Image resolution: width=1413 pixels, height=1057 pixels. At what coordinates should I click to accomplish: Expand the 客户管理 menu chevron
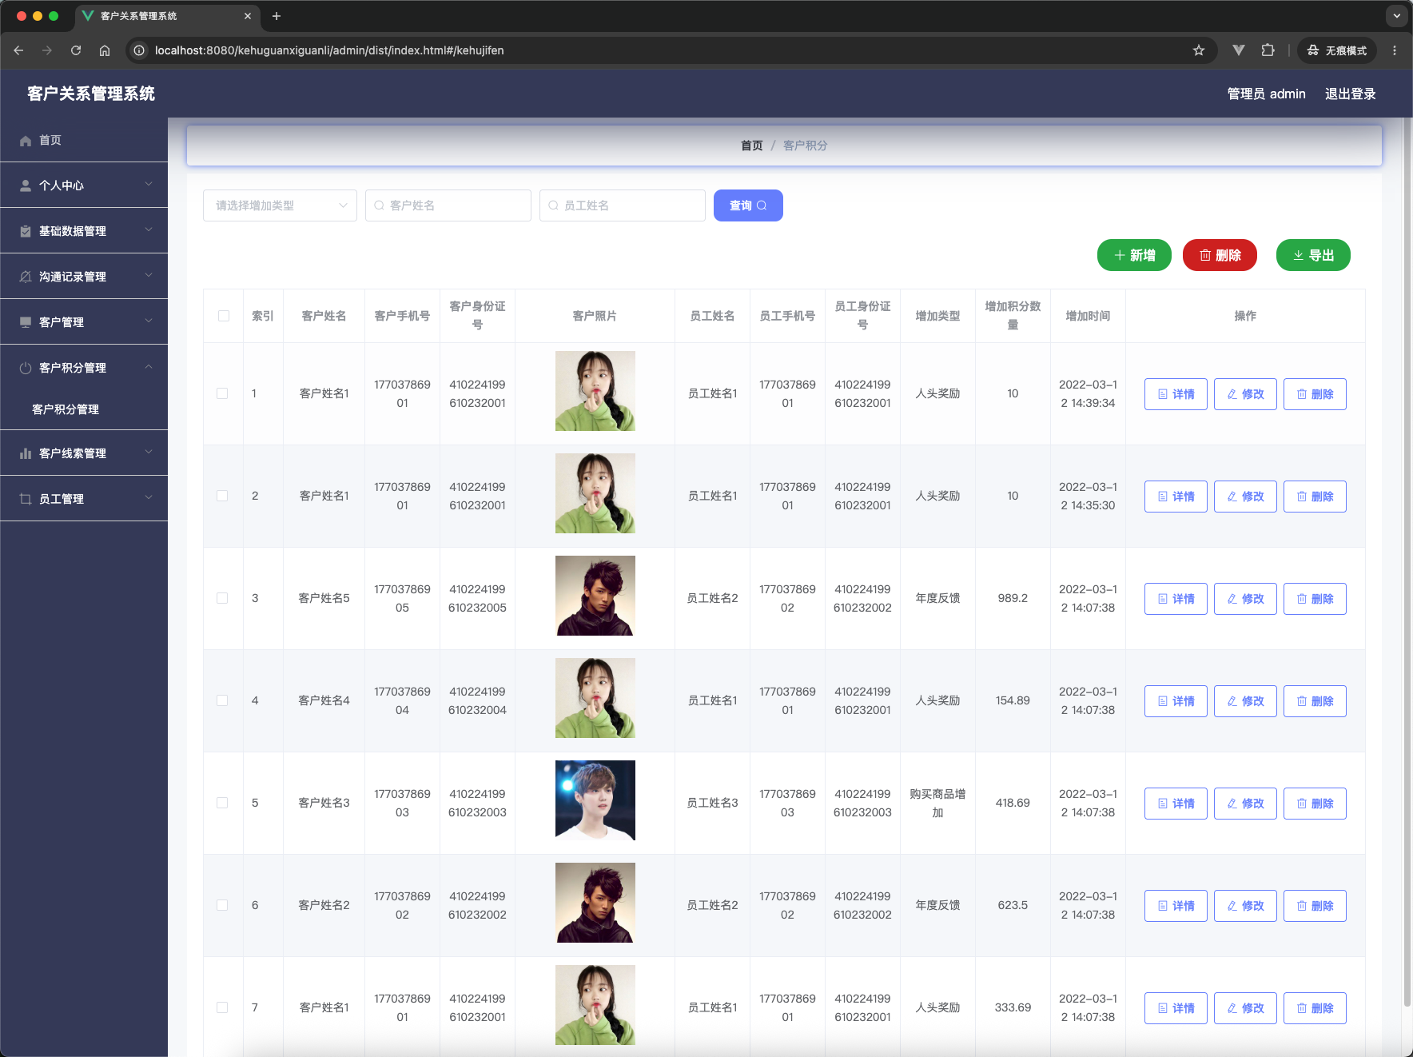(149, 321)
